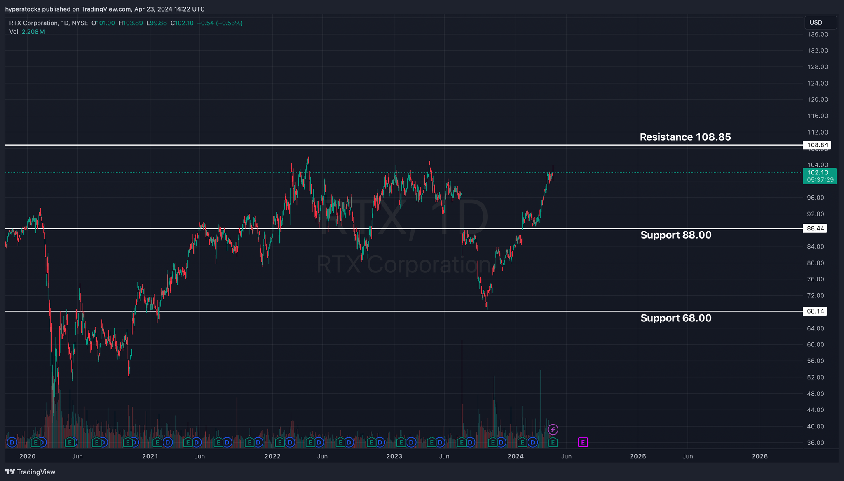
Task: Click the first dividend D marker at chart's left edge
Action: point(12,442)
